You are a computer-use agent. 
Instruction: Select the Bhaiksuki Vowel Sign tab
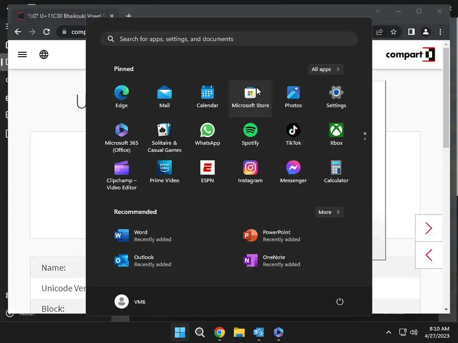tap(63, 16)
